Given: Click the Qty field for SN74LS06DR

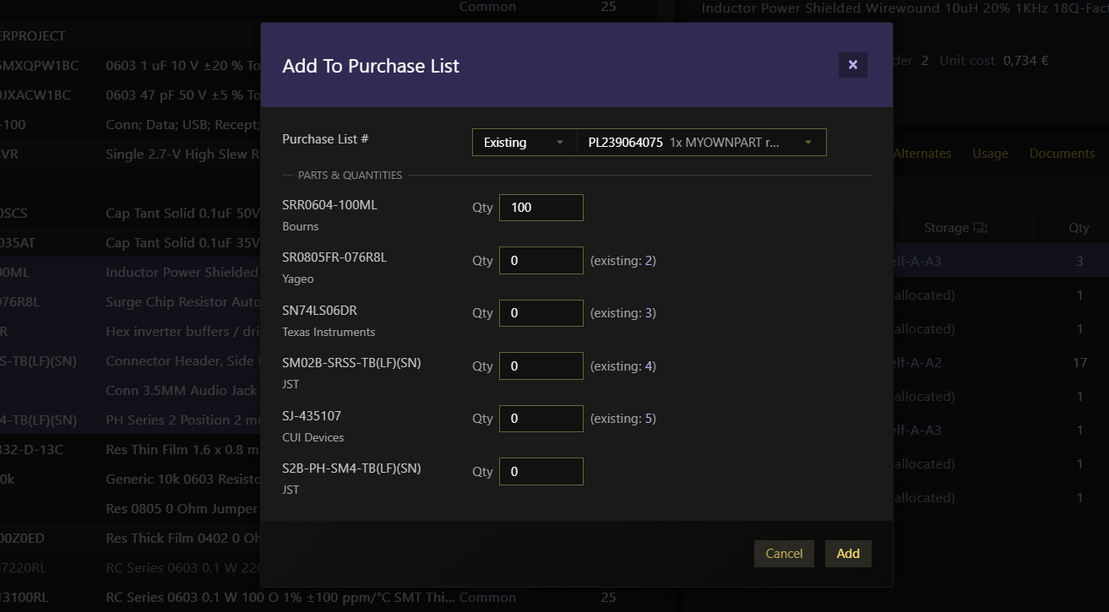Looking at the screenshot, I should [541, 313].
